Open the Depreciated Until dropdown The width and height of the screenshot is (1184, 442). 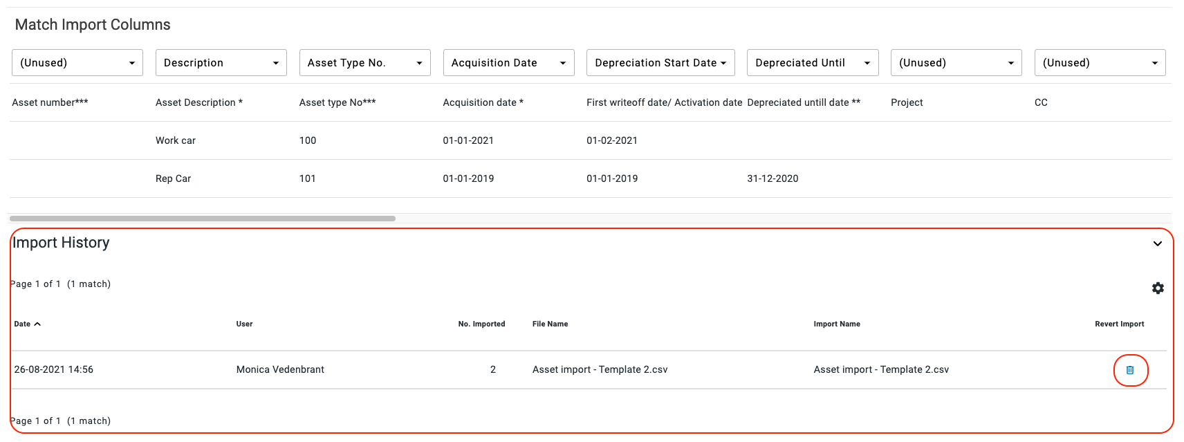pos(812,63)
